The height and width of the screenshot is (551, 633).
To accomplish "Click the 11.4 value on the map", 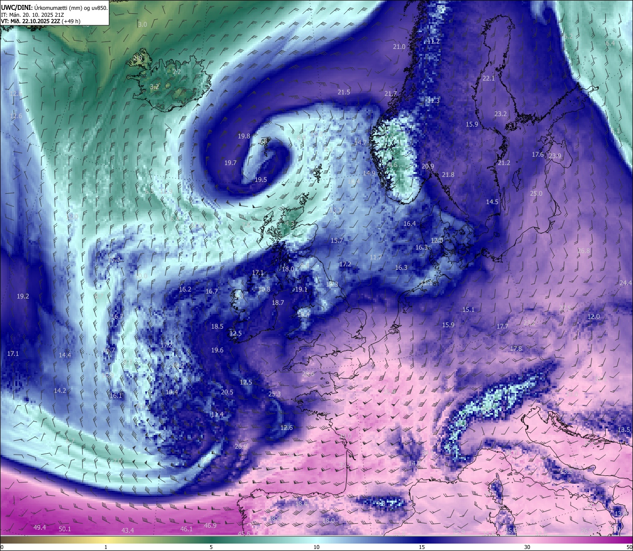I will pos(217,415).
